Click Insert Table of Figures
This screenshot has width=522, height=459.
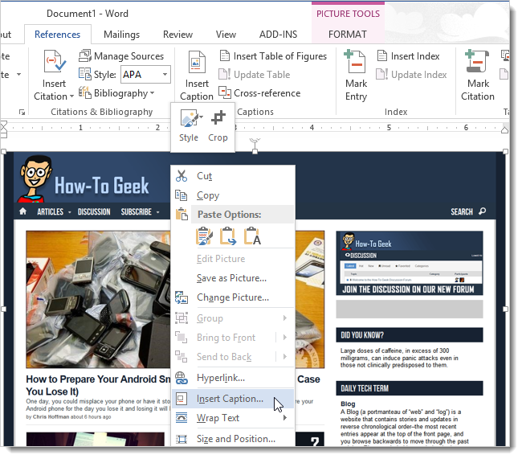[x=273, y=56]
